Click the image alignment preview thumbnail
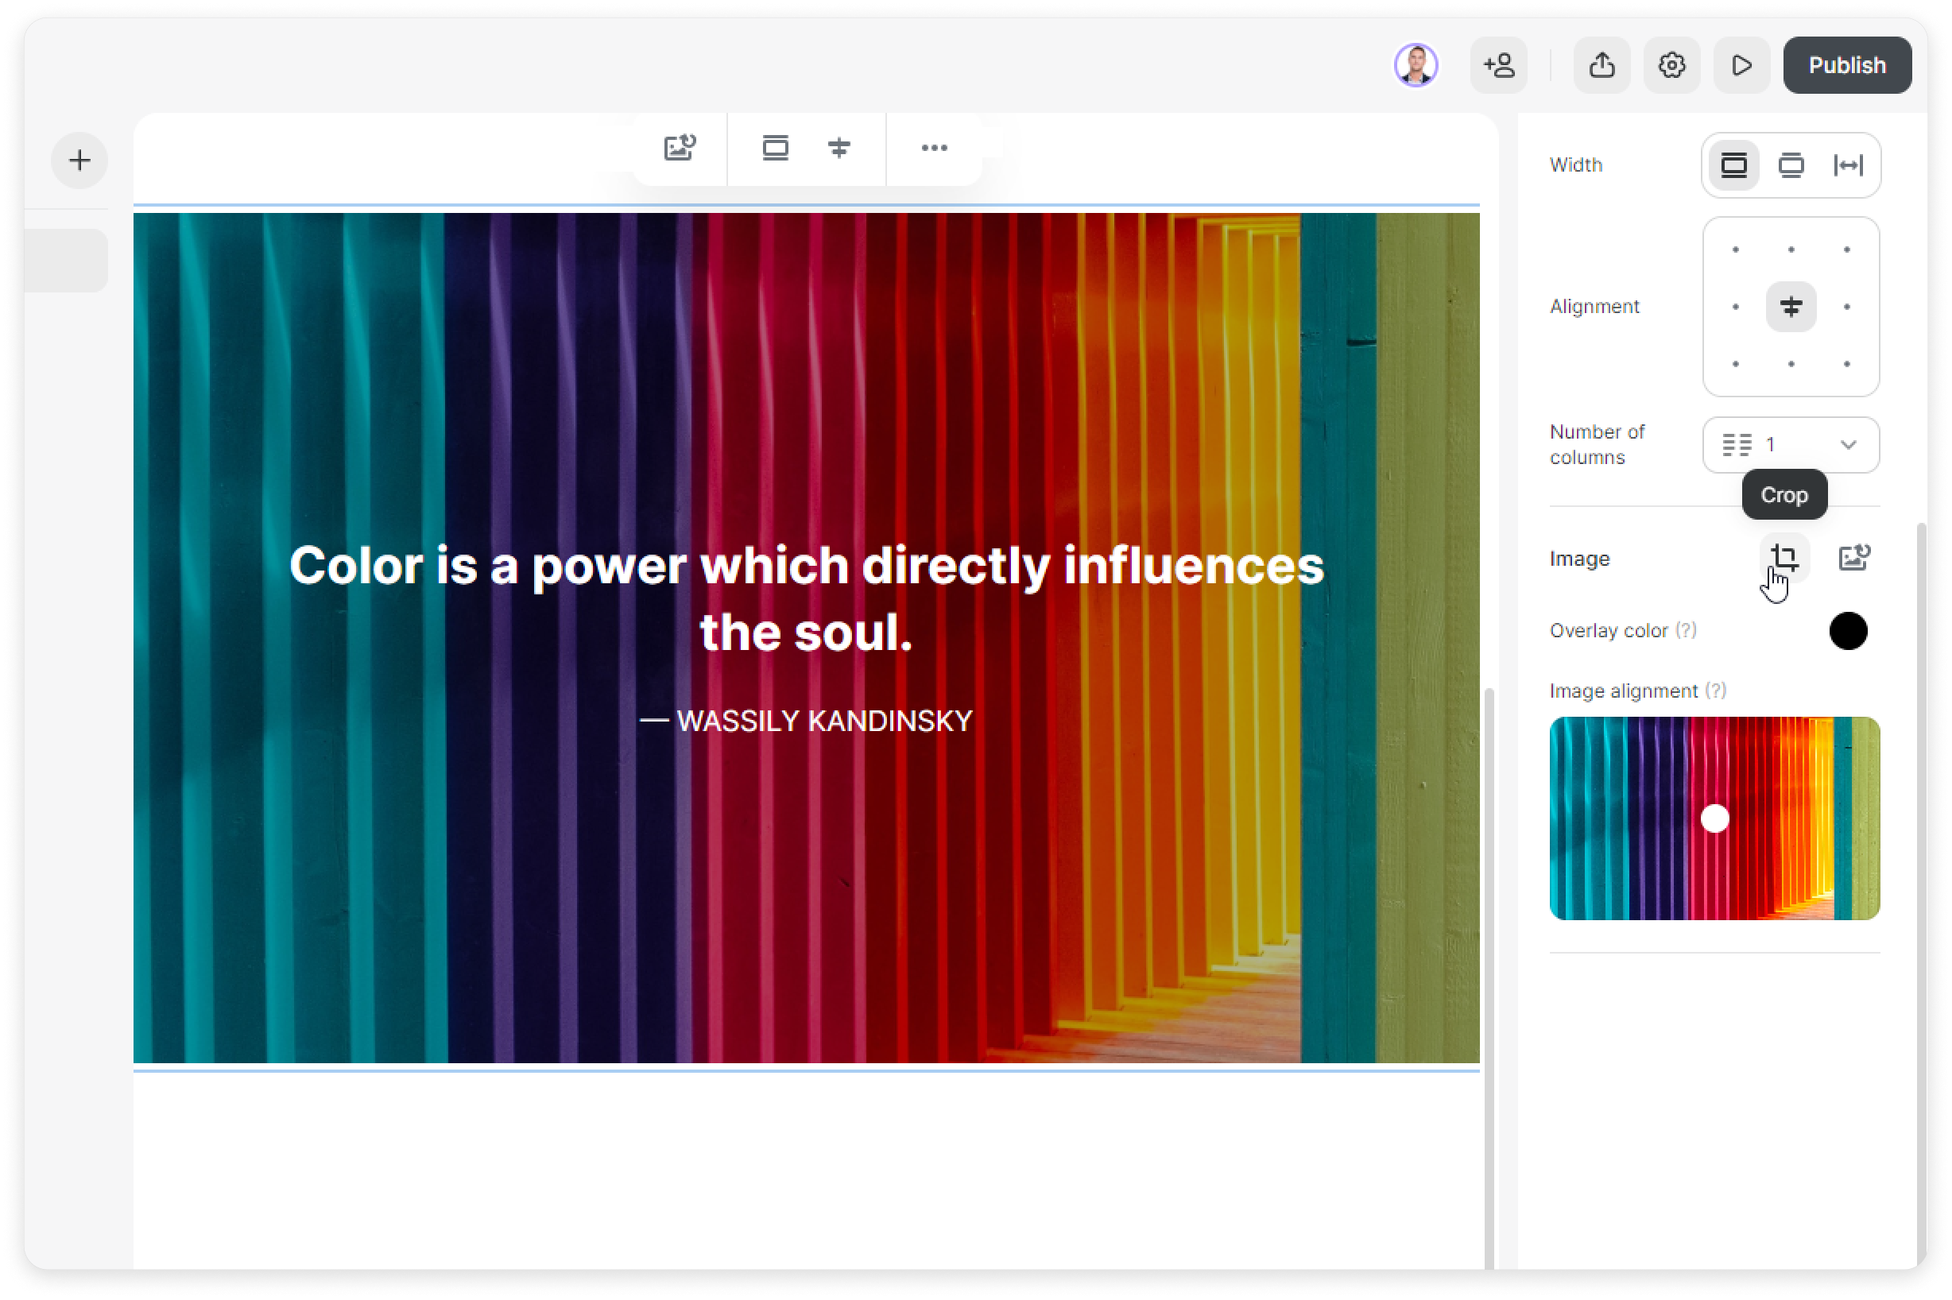 point(1714,818)
